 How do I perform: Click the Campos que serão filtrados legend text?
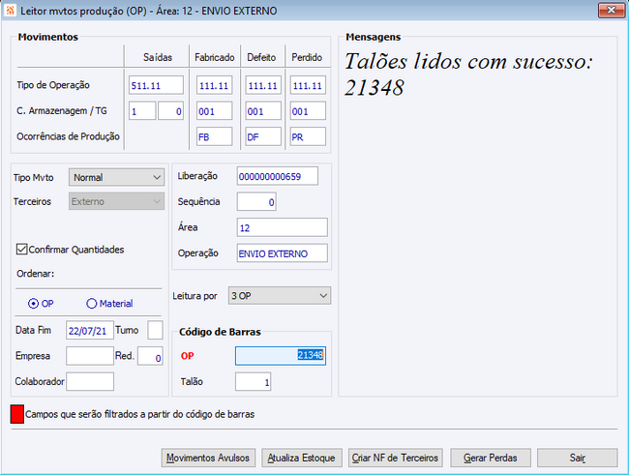click(x=140, y=414)
